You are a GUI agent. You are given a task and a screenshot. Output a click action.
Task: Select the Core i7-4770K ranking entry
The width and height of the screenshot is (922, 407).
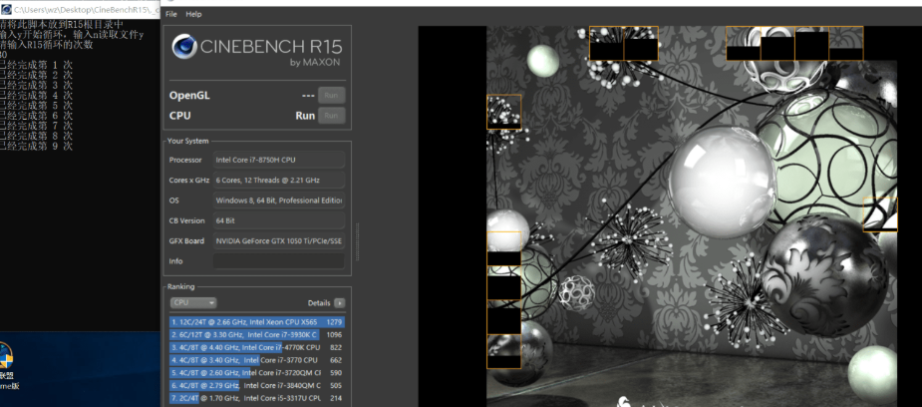[x=256, y=347]
